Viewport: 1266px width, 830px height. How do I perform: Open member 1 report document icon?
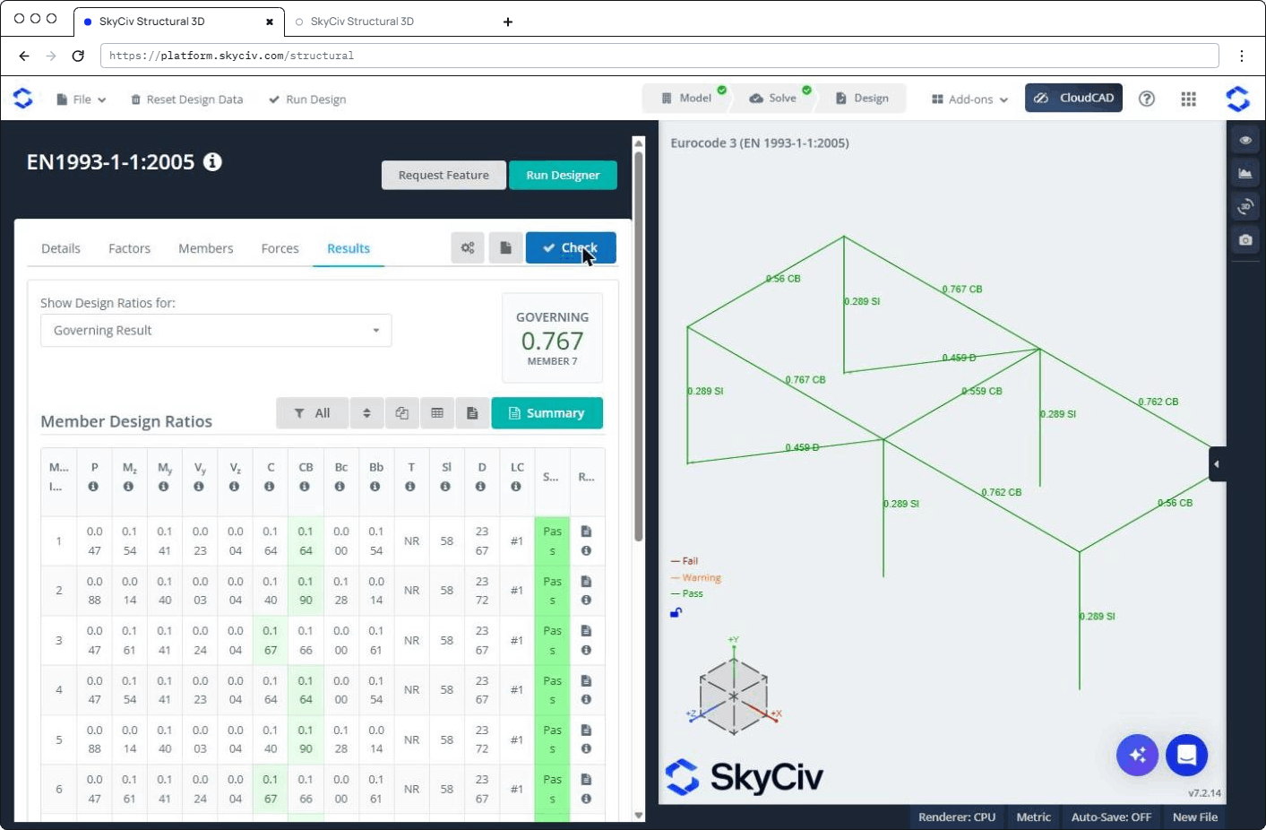click(x=586, y=532)
